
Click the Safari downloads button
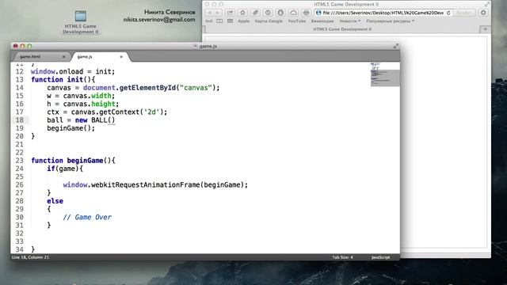click(483, 13)
